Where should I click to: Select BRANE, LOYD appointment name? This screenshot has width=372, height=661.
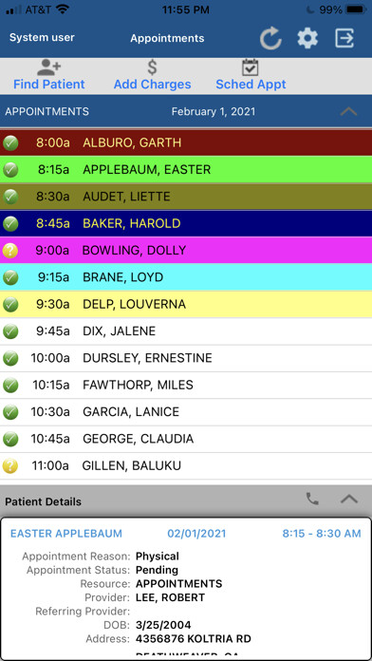(x=122, y=278)
